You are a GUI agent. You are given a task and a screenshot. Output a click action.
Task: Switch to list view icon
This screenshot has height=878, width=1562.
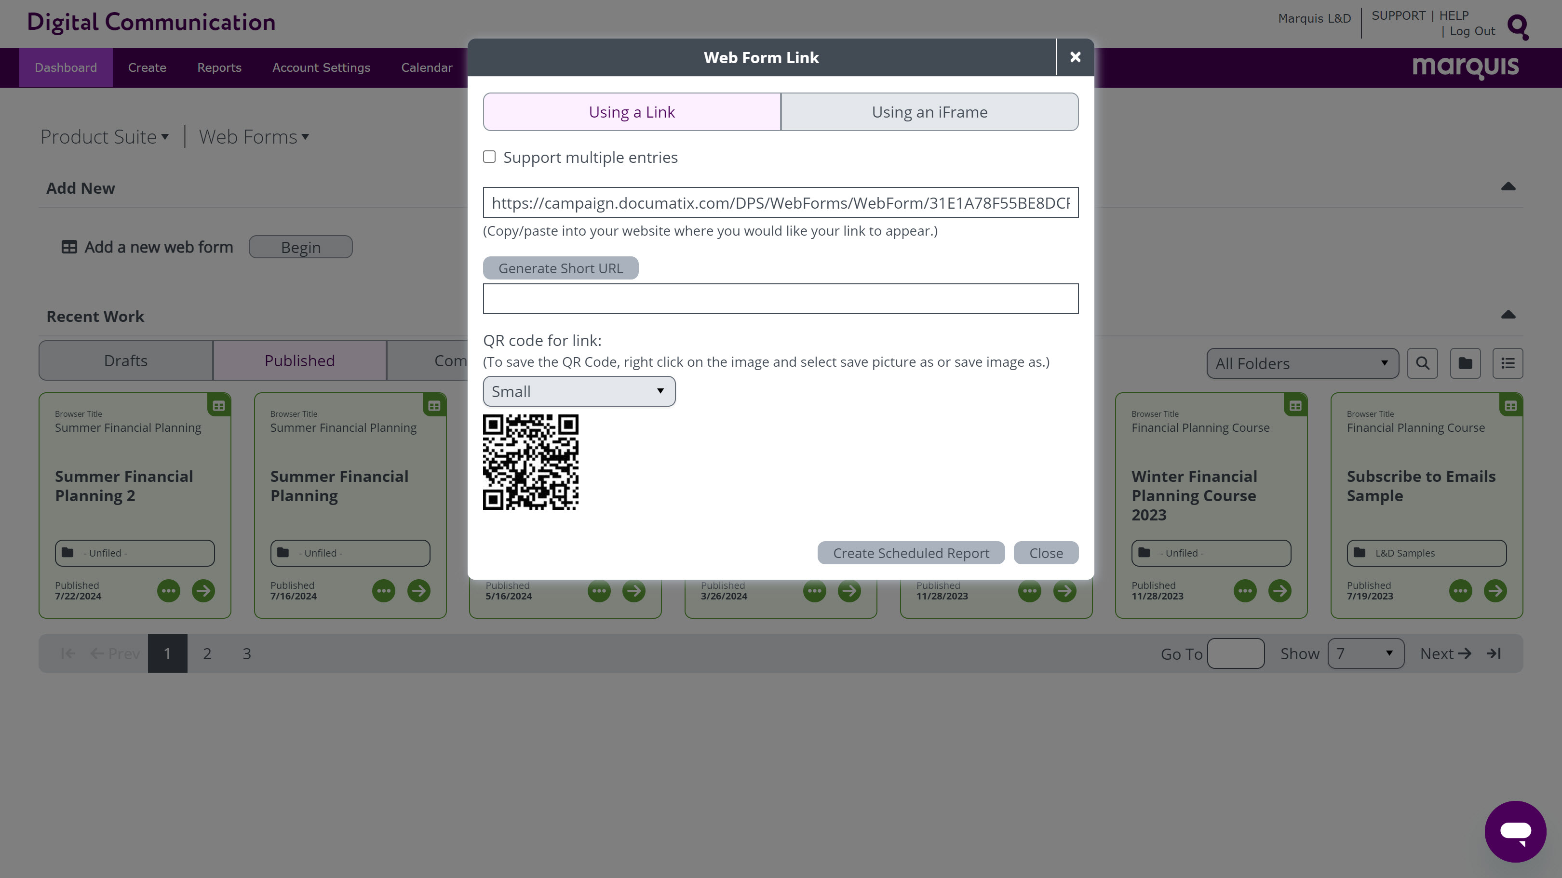point(1508,363)
